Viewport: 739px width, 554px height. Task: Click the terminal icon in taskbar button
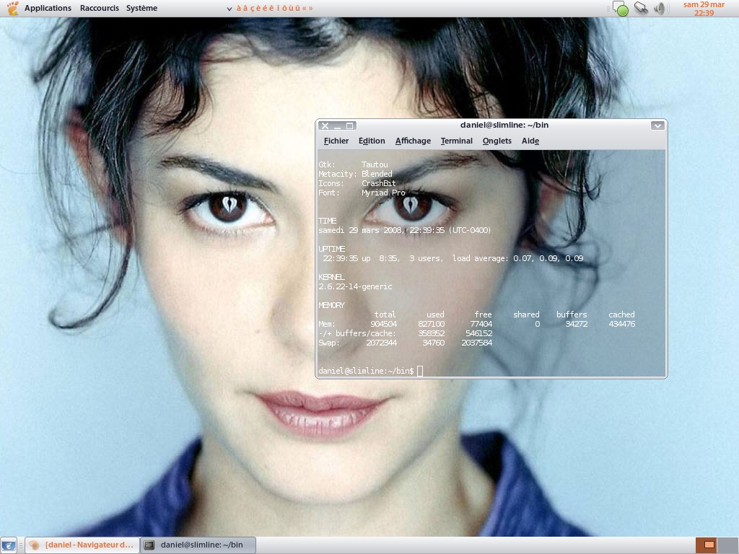pyautogui.click(x=149, y=545)
